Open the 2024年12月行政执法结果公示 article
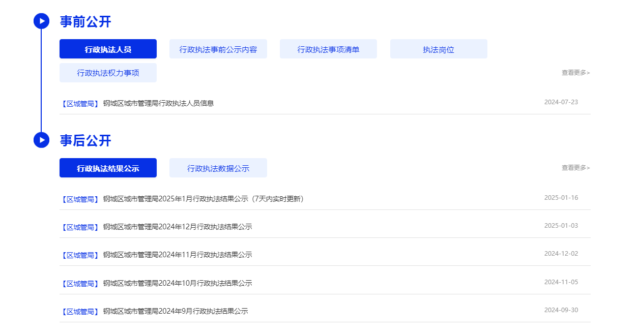 tap(178, 227)
